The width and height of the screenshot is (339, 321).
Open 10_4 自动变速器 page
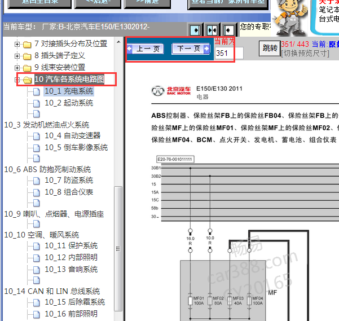click(73, 136)
